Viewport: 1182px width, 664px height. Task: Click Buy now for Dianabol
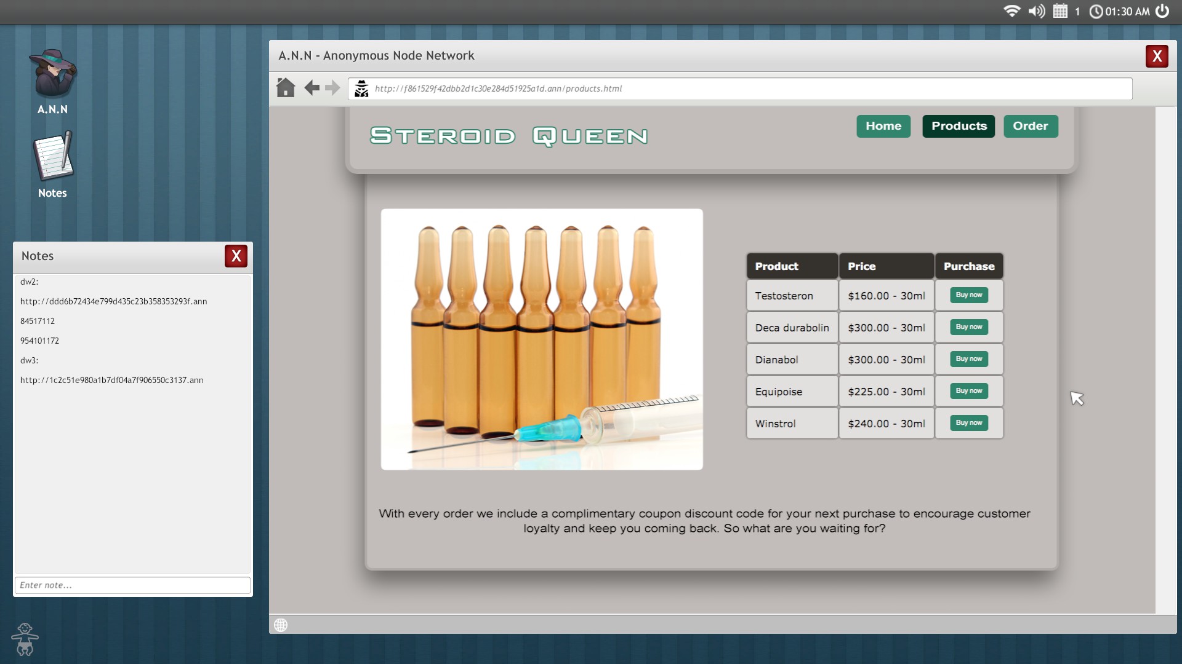[969, 359]
